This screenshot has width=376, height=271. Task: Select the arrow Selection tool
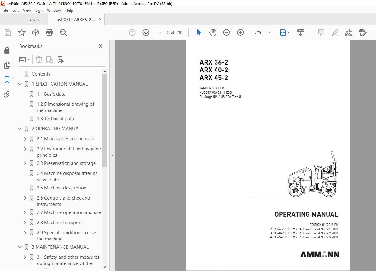pos(199,32)
